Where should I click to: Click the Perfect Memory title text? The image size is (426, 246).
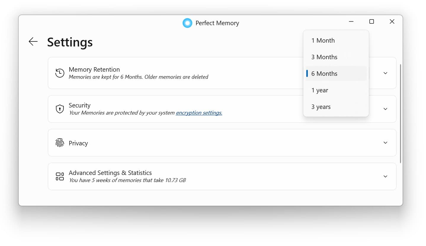point(217,23)
